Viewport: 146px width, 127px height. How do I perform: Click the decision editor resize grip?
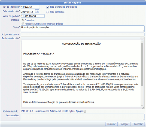[143, 108]
